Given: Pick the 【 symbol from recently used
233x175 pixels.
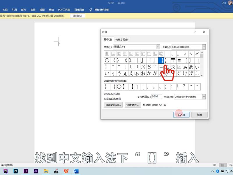Looking at the screenshot, I should click(131, 87).
